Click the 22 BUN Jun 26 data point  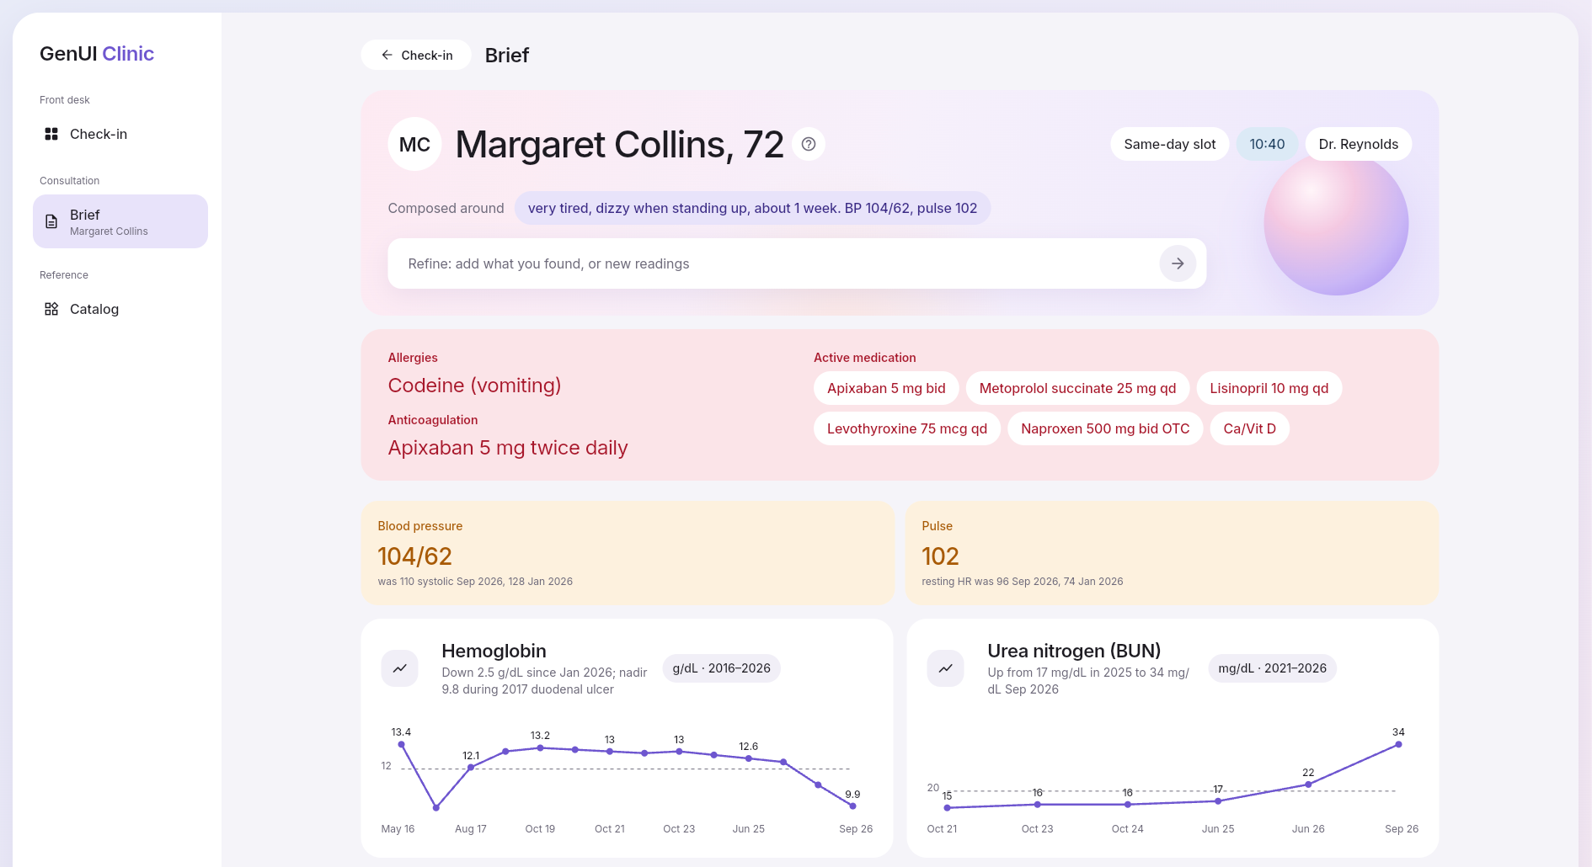[1308, 785]
